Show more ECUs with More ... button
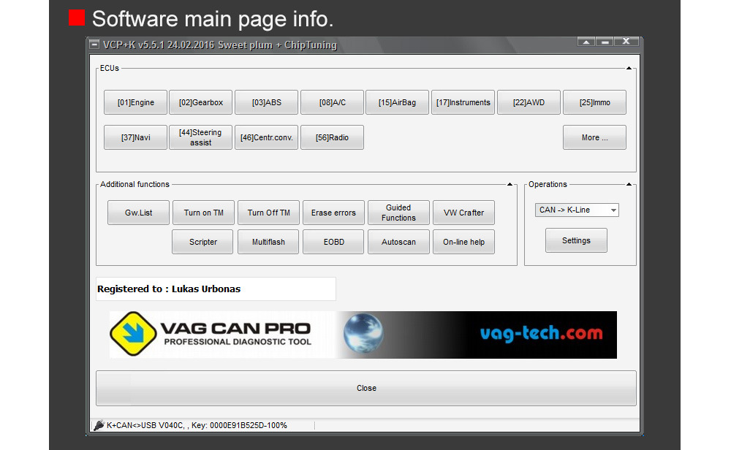 click(x=594, y=137)
